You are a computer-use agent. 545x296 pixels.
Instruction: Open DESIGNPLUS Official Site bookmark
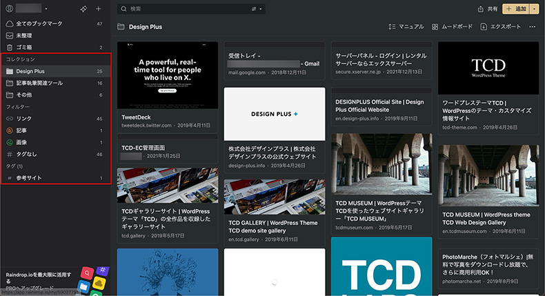click(x=381, y=108)
